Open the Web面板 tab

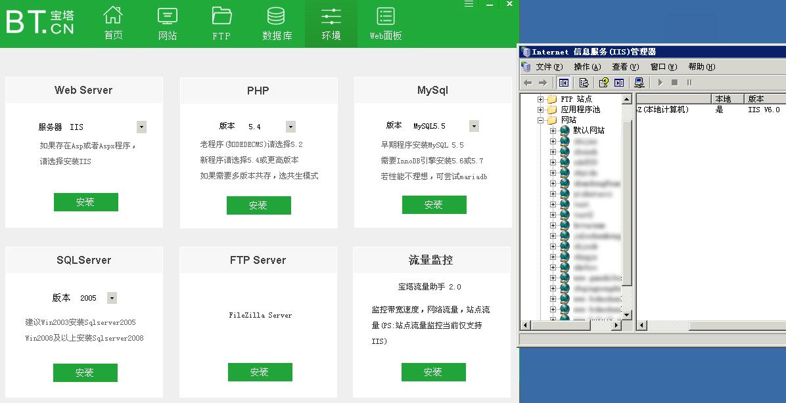(386, 24)
